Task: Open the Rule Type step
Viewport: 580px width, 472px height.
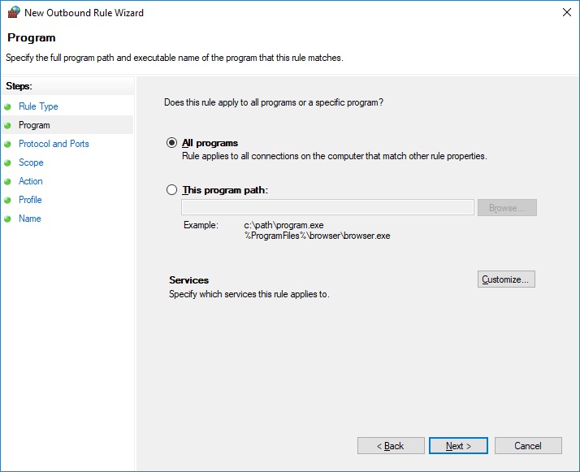Action: tap(38, 106)
